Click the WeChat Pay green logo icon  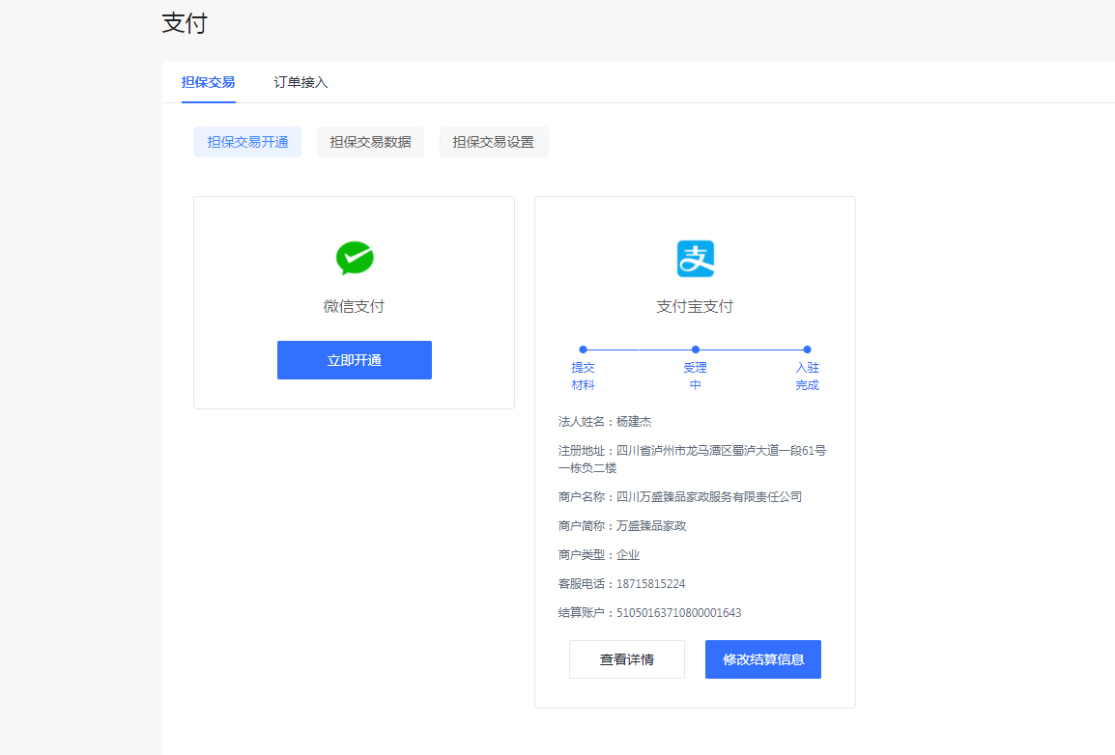(x=355, y=258)
